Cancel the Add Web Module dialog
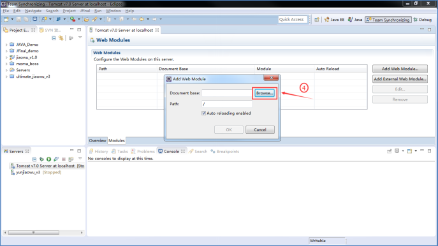 [259, 129]
